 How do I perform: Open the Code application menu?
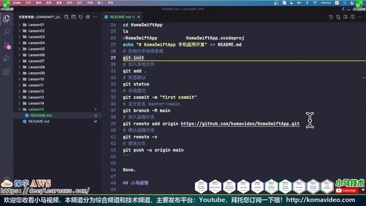(x=17, y=3)
